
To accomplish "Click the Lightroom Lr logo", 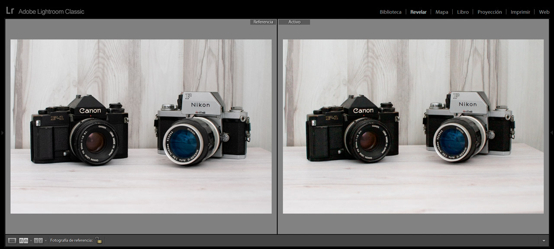I will coord(10,11).
